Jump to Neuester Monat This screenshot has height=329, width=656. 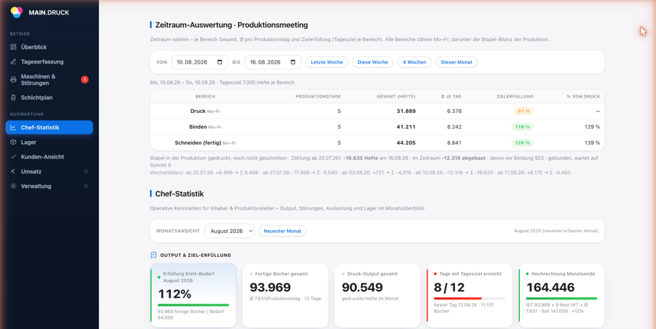coord(282,231)
